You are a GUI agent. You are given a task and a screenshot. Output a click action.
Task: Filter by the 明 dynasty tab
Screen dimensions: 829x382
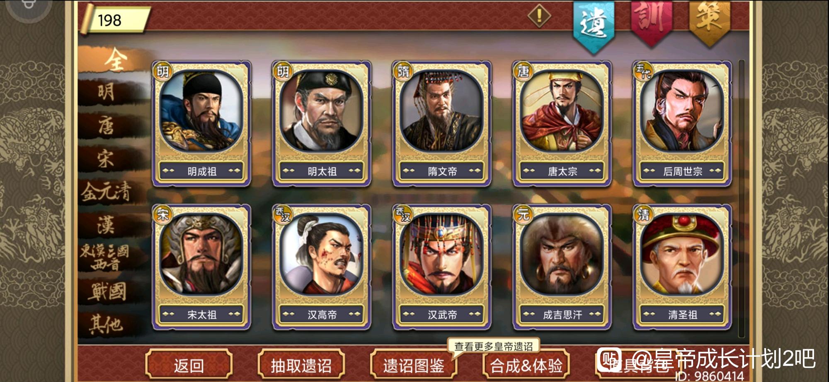tap(107, 92)
